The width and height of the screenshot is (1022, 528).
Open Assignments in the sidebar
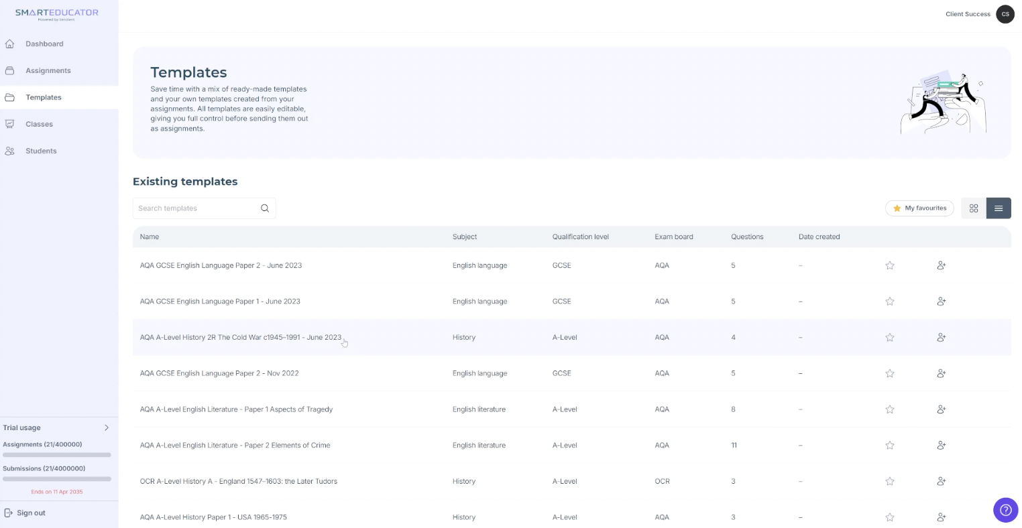point(48,70)
